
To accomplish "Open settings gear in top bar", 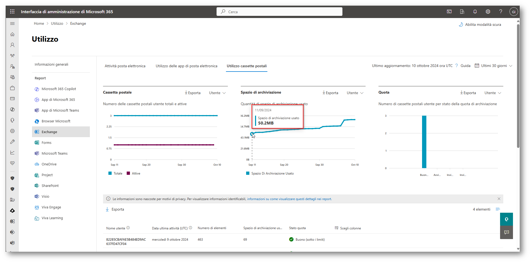I will [x=488, y=12].
